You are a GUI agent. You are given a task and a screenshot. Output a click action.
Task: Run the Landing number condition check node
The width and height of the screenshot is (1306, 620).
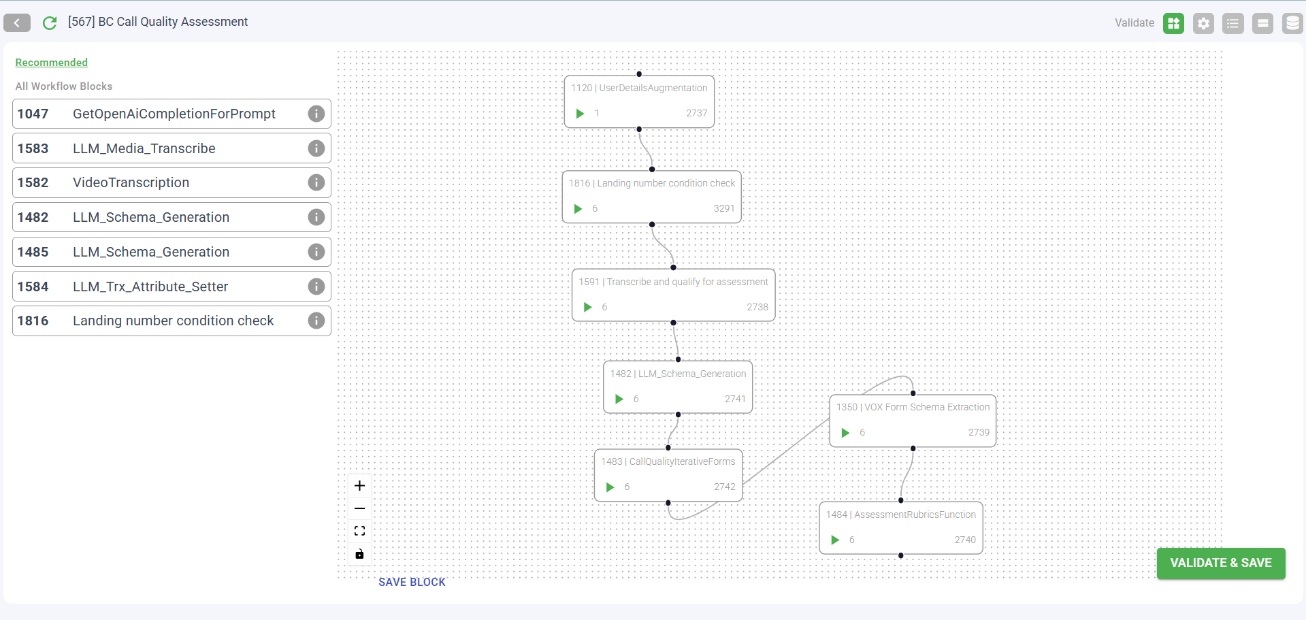(578, 209)
